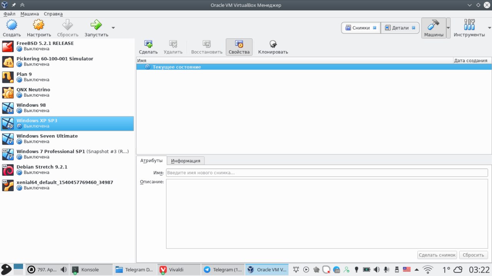492x276 pixels.
Task: Select FreeBSD 5.2.1 RELEASE machine
Action: tap(67, 46)
